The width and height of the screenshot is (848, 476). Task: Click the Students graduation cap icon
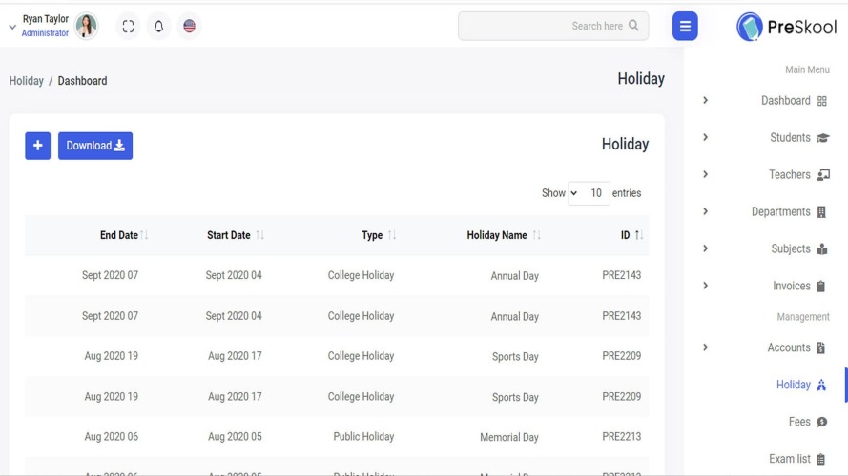tap(822, 138)
